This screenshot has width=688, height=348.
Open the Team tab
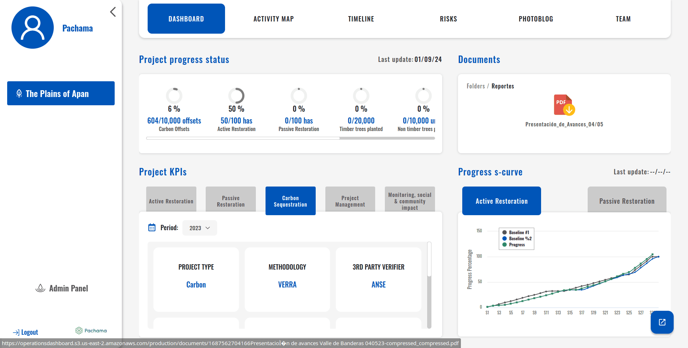(x=623, y=19)
